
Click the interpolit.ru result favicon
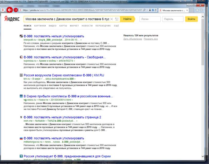21,36
